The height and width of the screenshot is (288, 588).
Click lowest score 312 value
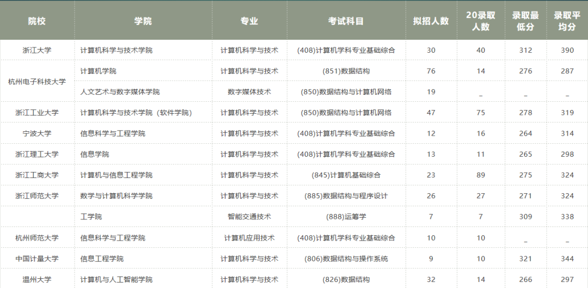point(525,50)
